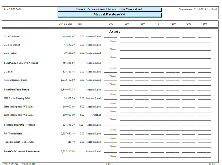Click the Cur. Balance column header
Image resolution: width=222 pixels, height=165 pixels.
[65, 24]
